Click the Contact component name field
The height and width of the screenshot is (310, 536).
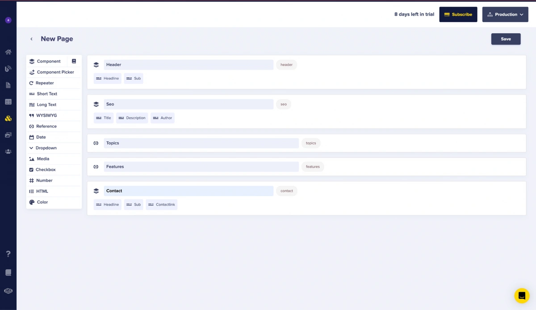tap(188, 191)
